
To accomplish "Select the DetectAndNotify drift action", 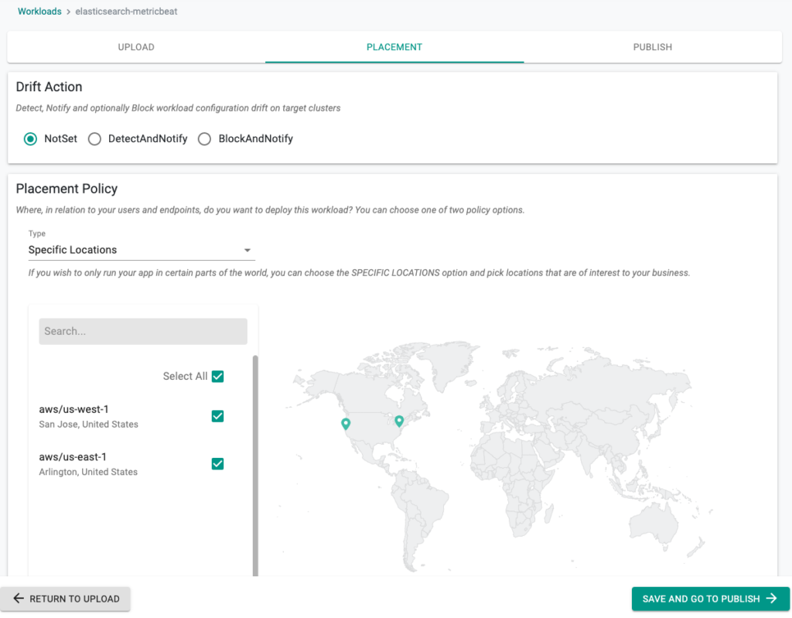I will pyautogui.click(x=94, y=139).
